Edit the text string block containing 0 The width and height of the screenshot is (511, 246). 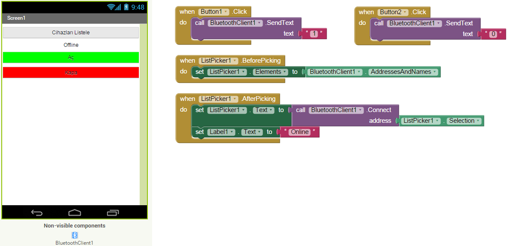pos(493,34)
